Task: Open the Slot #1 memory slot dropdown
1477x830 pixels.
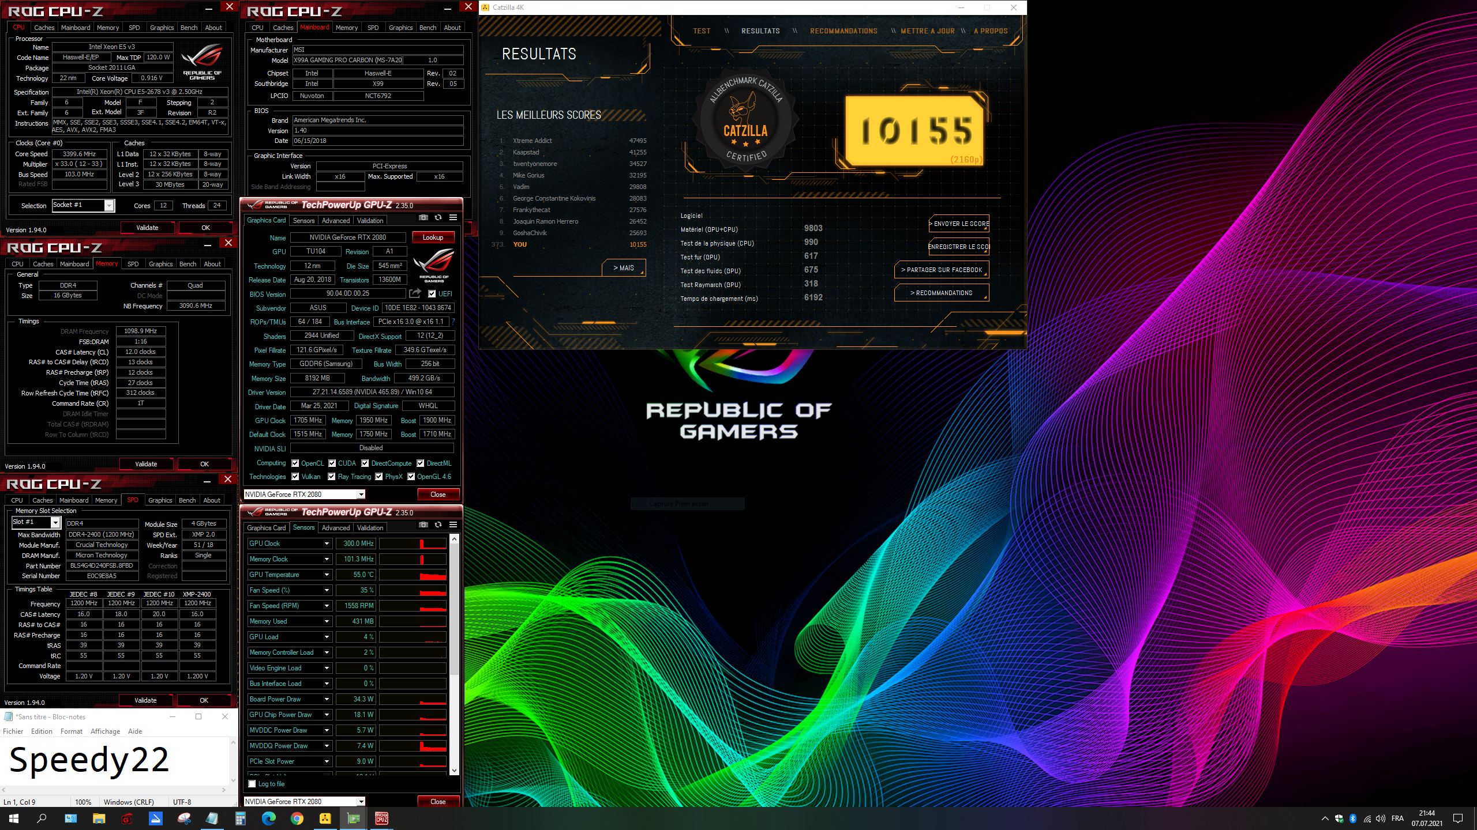Action: [x=36, y=522]
